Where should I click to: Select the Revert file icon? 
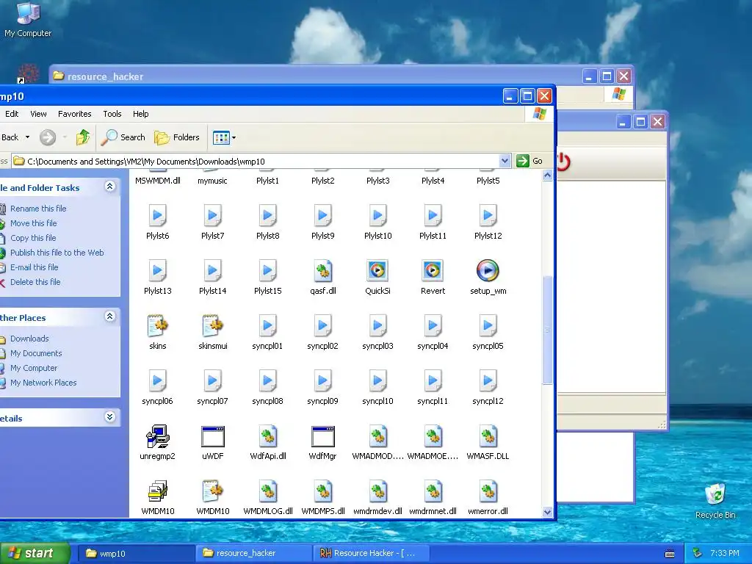point(433,271)
